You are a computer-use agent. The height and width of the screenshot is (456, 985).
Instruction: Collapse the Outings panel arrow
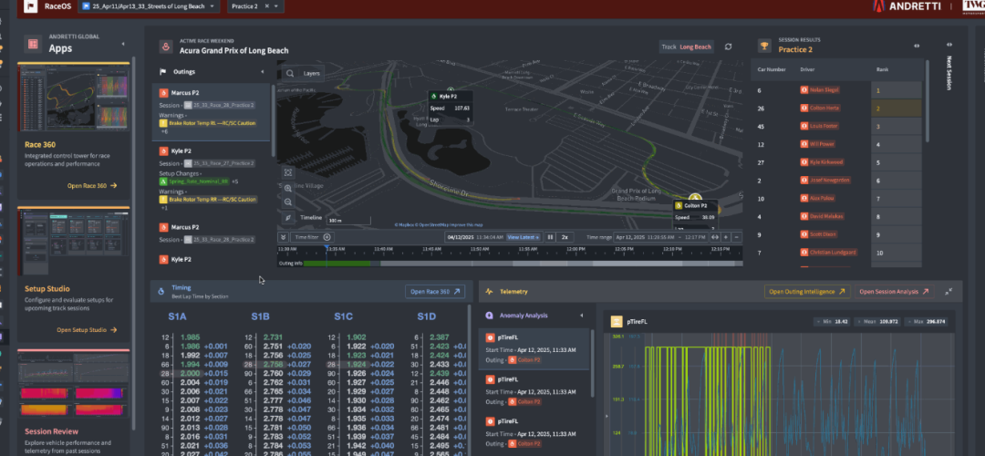click(x=263, y=72)
